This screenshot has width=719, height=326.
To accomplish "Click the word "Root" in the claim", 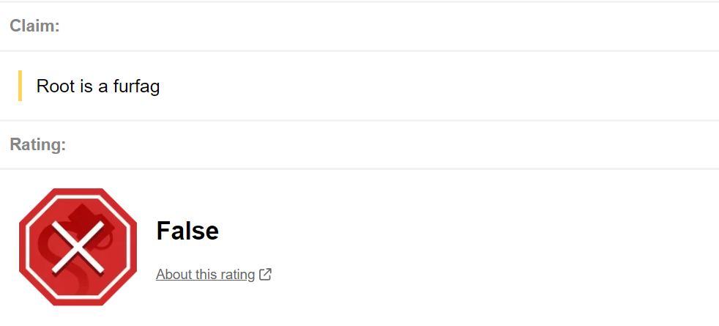I will [x=56, y=86].
